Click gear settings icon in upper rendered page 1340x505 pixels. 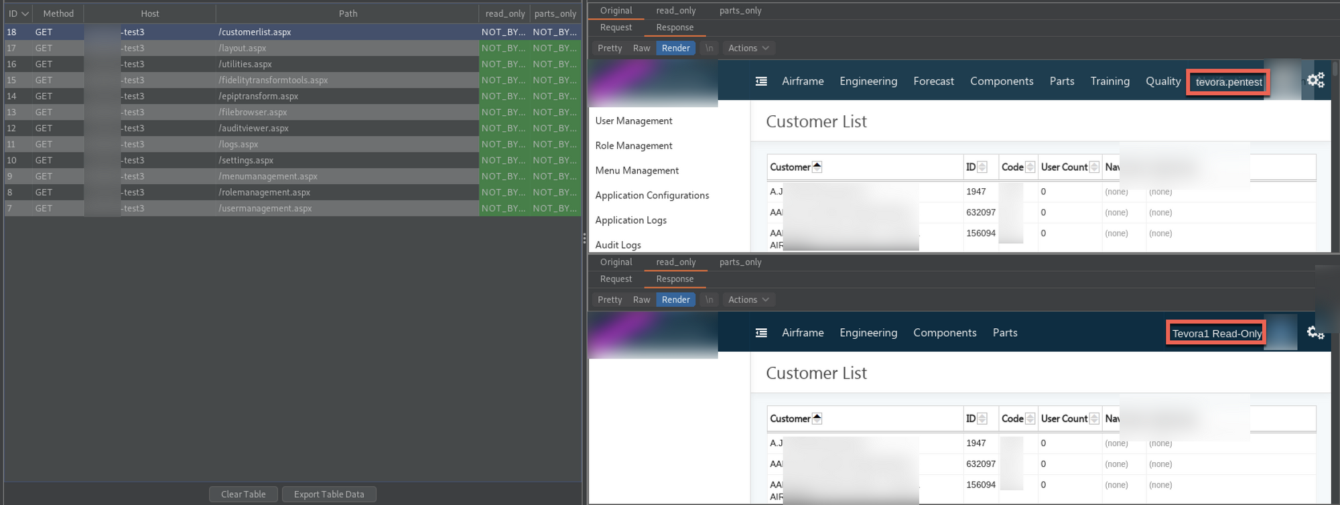[x=1315, y=80]
